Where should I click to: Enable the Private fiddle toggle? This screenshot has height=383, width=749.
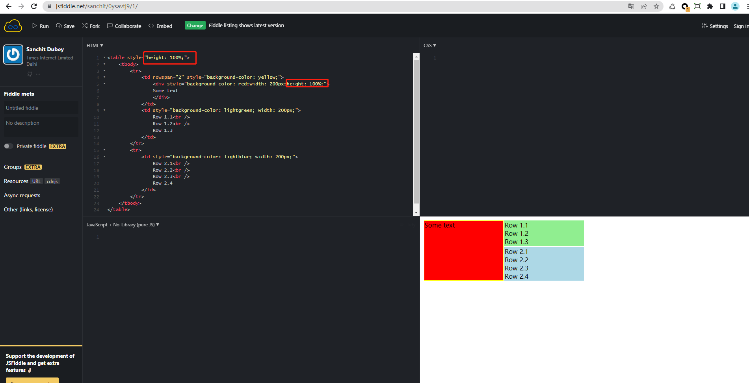tap(8, 146)
